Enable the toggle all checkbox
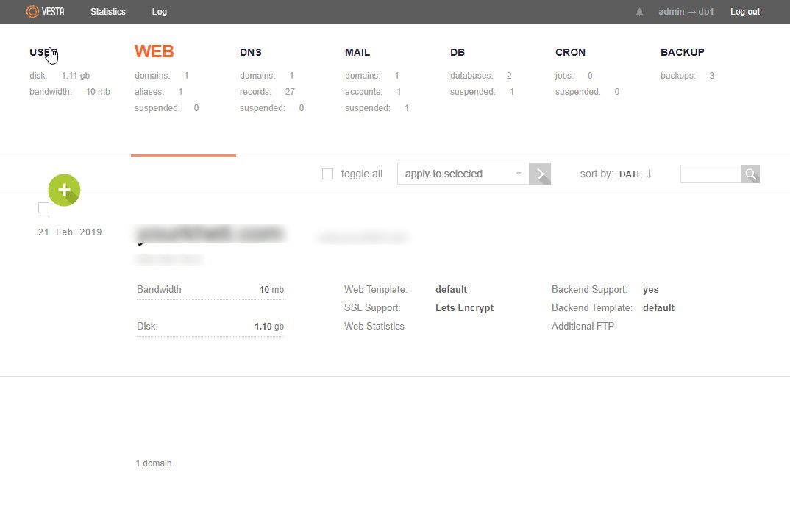Screen dimensions: 790x520 pyautogui.click(x=327, y=173)
